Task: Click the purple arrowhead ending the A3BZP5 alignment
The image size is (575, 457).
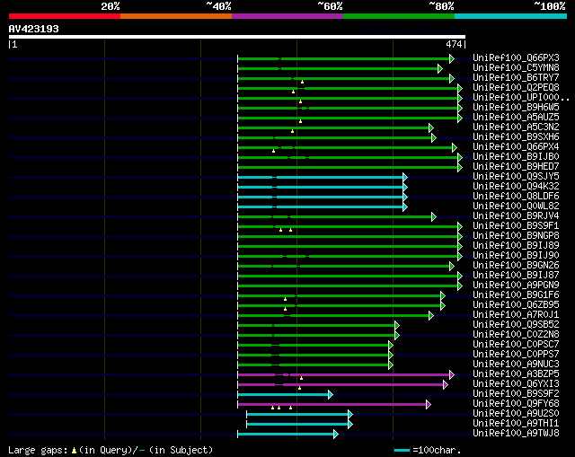Action: coord(452,375)
